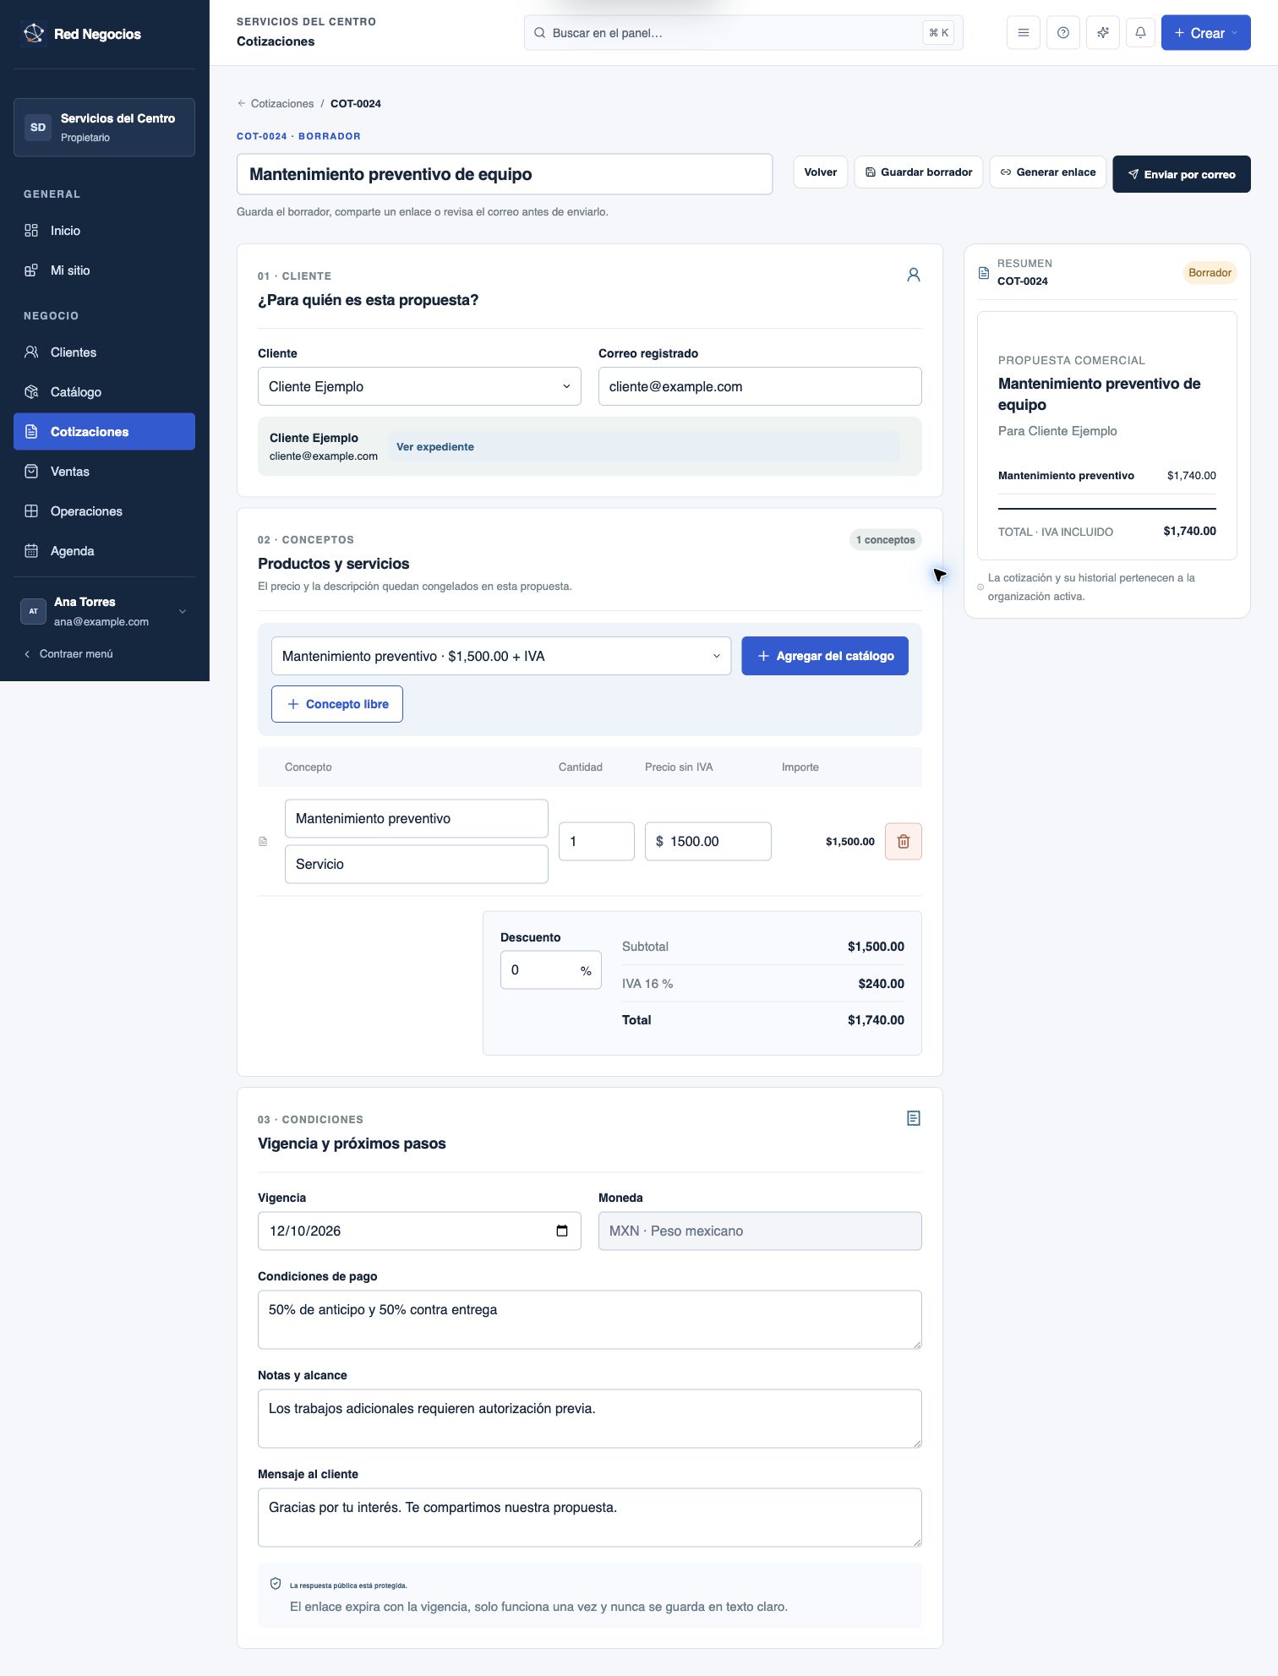The width and height of the screenshot is (1278, 1676).
Task: Click the quotation title input field
Action: pos(505,174)
